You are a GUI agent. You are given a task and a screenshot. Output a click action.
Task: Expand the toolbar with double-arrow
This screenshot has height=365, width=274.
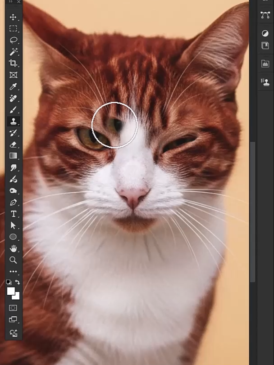coord(10,2)
